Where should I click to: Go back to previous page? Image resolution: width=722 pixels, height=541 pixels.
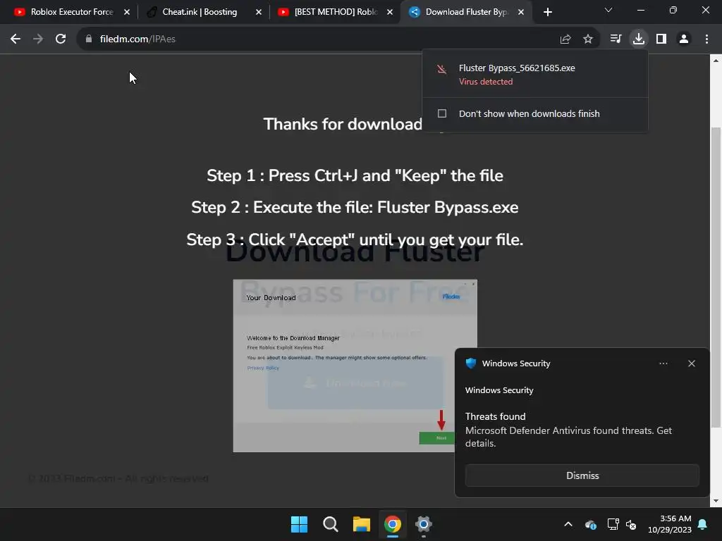click(x=16, y=39)
